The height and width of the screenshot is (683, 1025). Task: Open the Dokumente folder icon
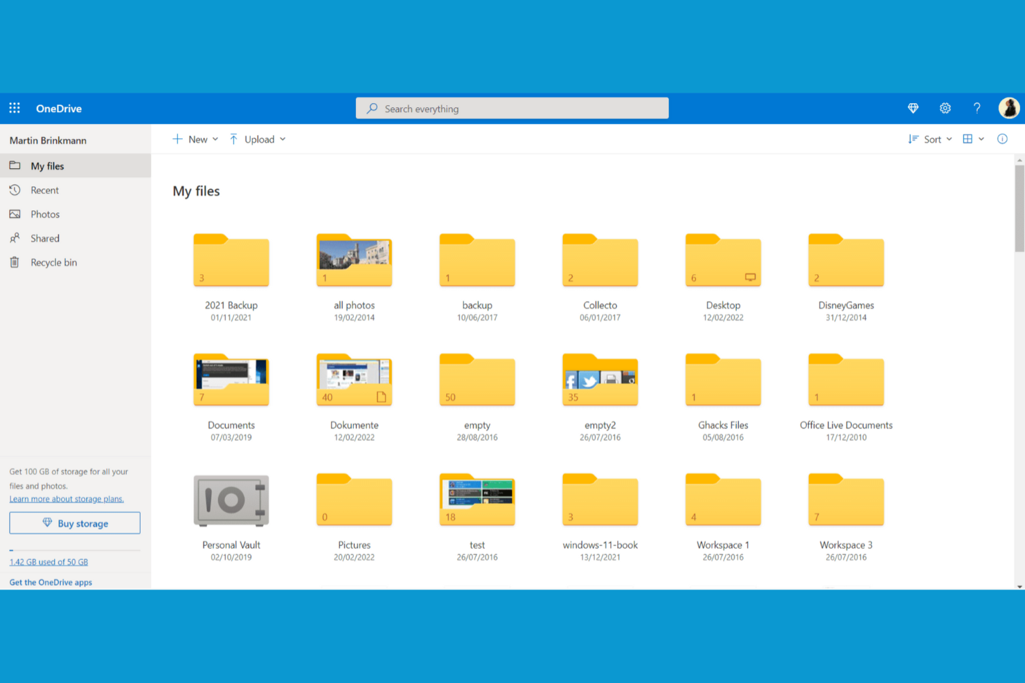[x=354, y=380]
